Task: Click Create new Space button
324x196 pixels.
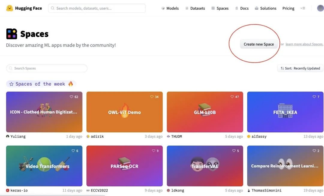Action: [x=259, y=44]
